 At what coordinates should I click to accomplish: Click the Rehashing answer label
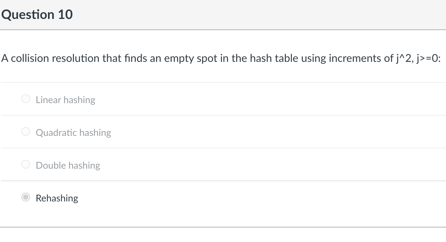(x=57, y=198)
